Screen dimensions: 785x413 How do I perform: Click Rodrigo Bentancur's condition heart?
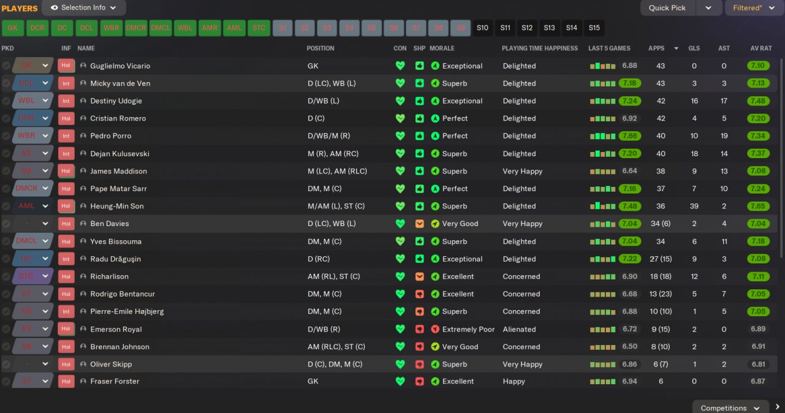(400, 294)
